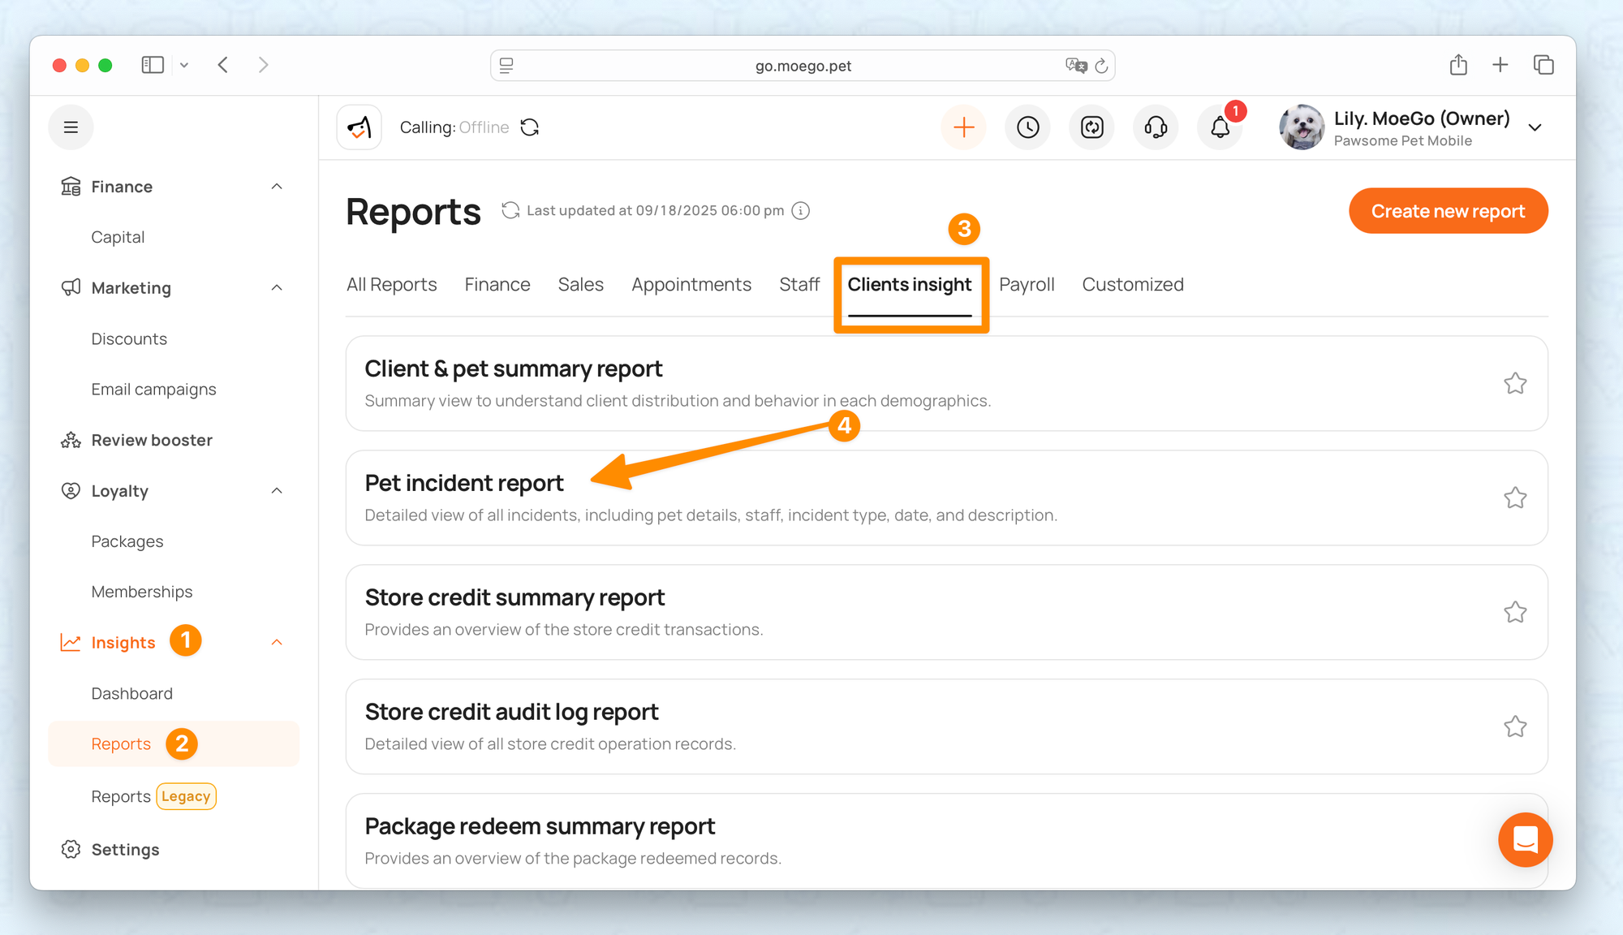Switch to the Payroll tab

[x=1027, y=285]
